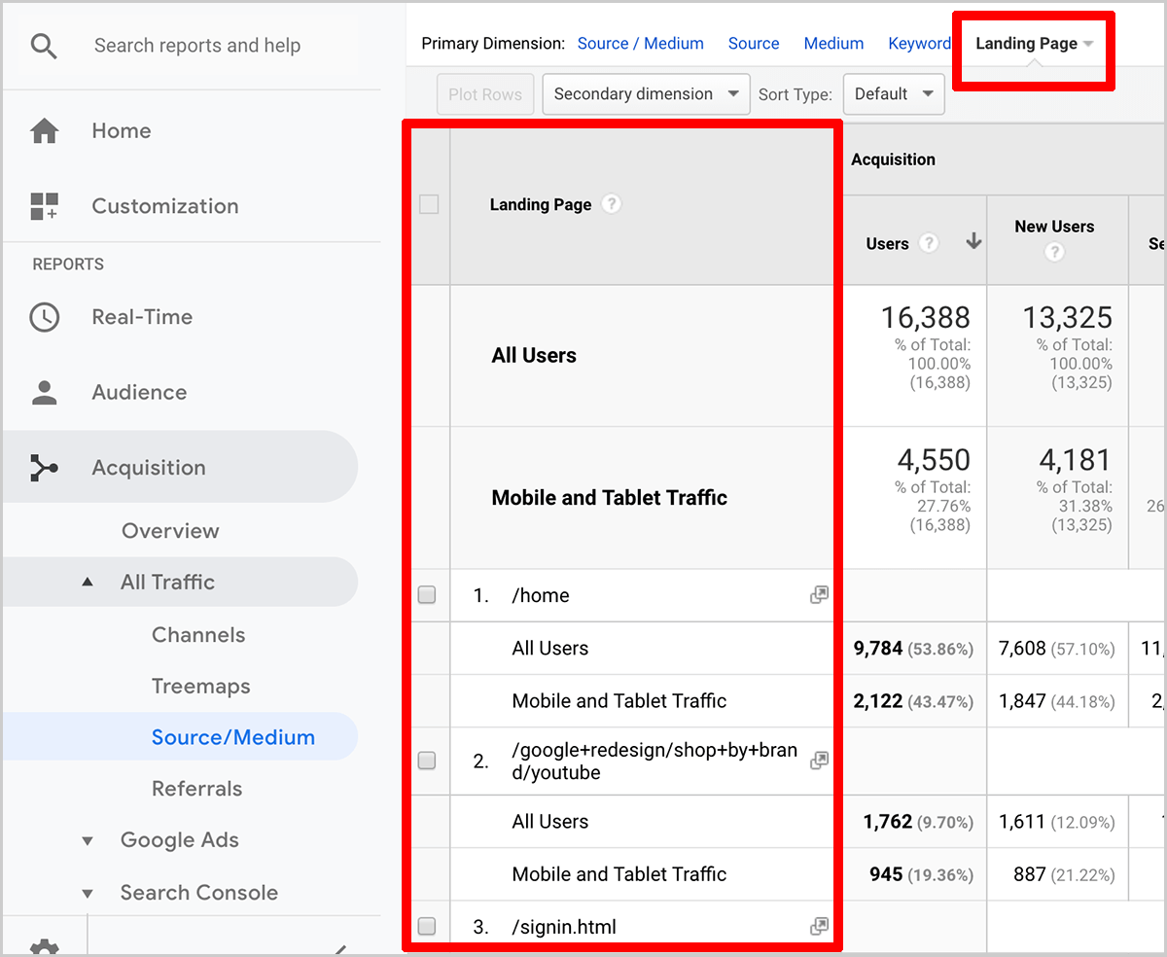Open the Home menu item

tap(121, 130)
